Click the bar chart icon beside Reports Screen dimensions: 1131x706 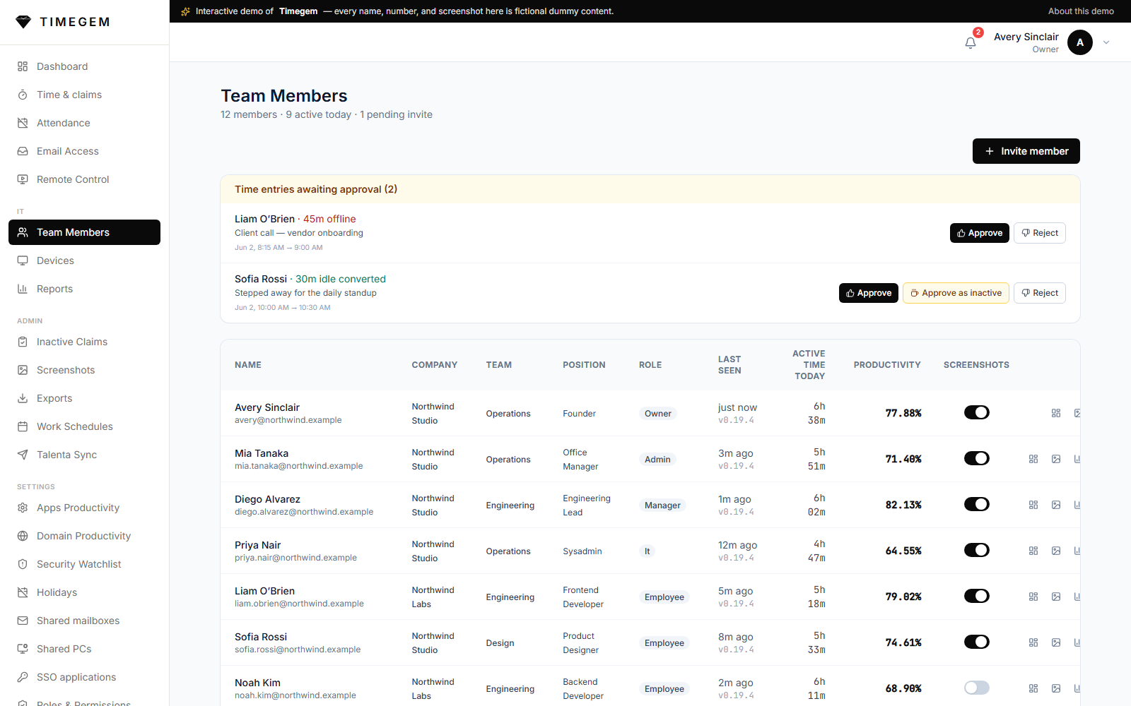pos(23,289)
